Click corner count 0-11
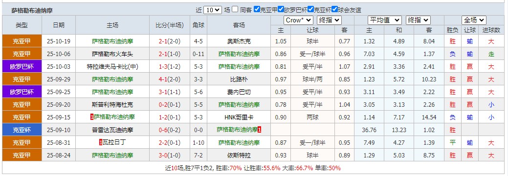This screenshot has height=176, width=508. [199, 54]
